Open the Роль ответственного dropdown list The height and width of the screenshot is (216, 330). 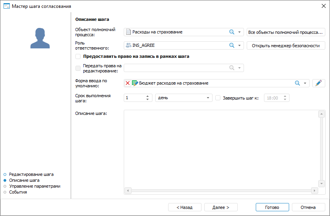coord(239,45)
